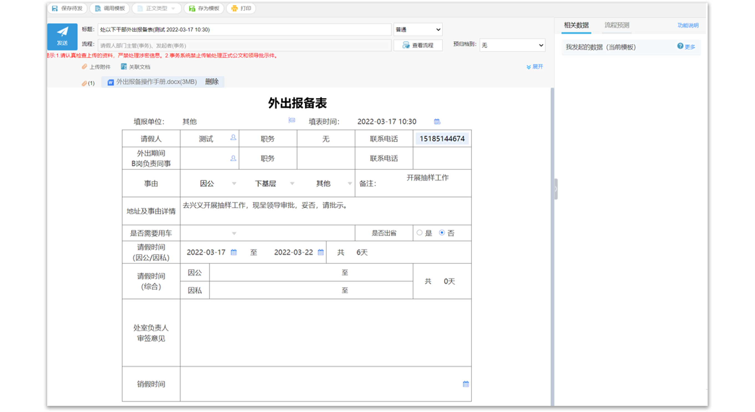The height and width of the screenshot is (412, 755).
Task: Switch to 流程预测 tab
Action: [617, 25]
